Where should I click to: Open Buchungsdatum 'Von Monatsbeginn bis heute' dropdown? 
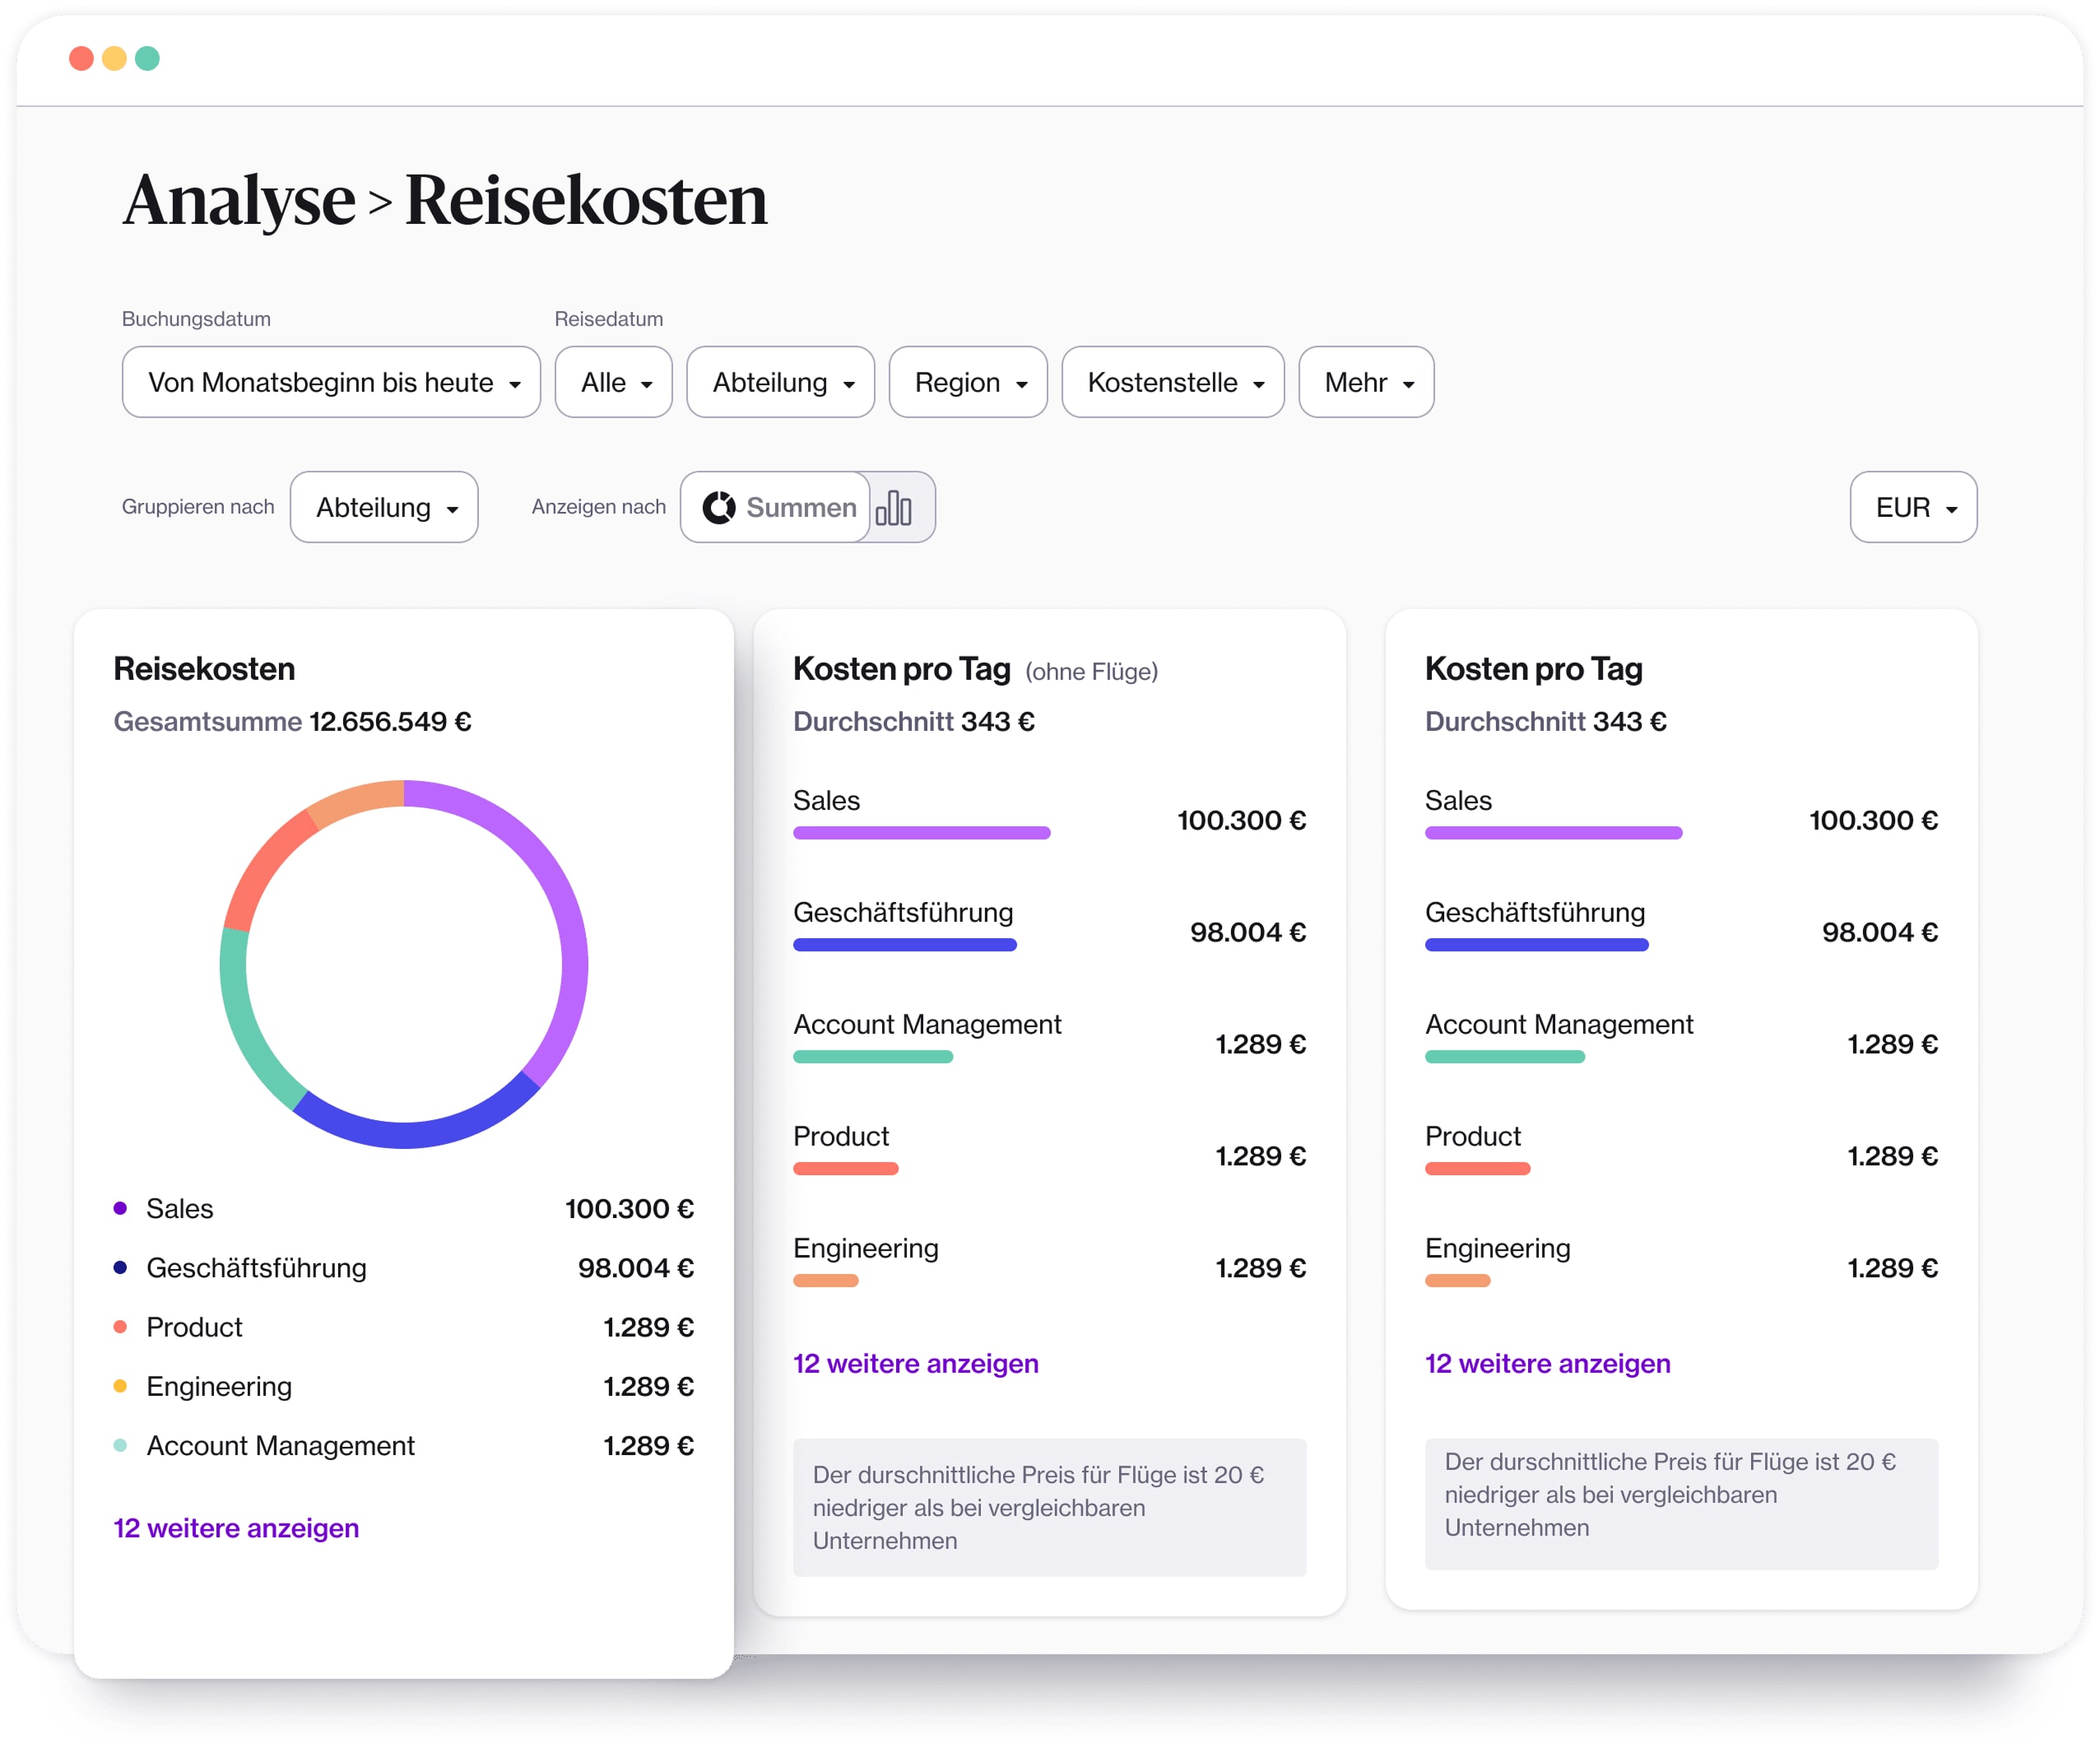point(331,382)
